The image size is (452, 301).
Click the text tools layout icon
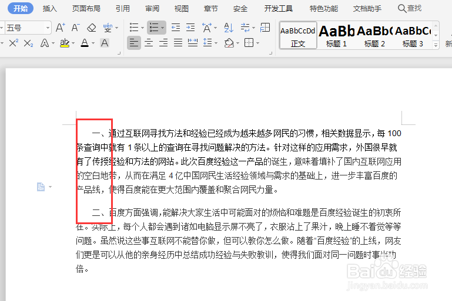click(x=265, y=28)
